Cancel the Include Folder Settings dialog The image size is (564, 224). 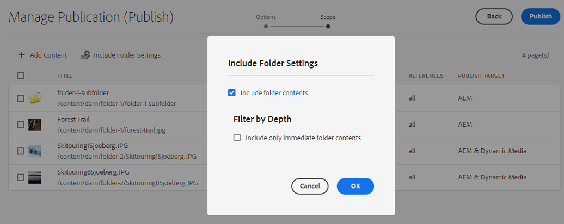click(x=310, y=186)
